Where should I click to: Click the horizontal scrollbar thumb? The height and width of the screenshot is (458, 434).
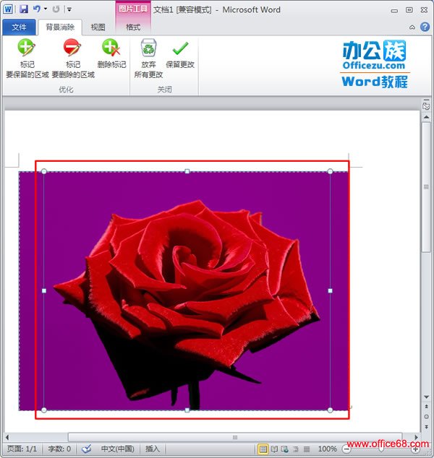[235, 437]
